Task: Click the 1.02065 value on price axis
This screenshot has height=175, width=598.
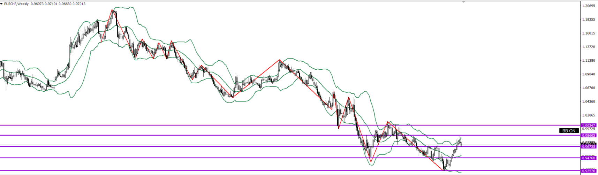Action: (589, 115)
